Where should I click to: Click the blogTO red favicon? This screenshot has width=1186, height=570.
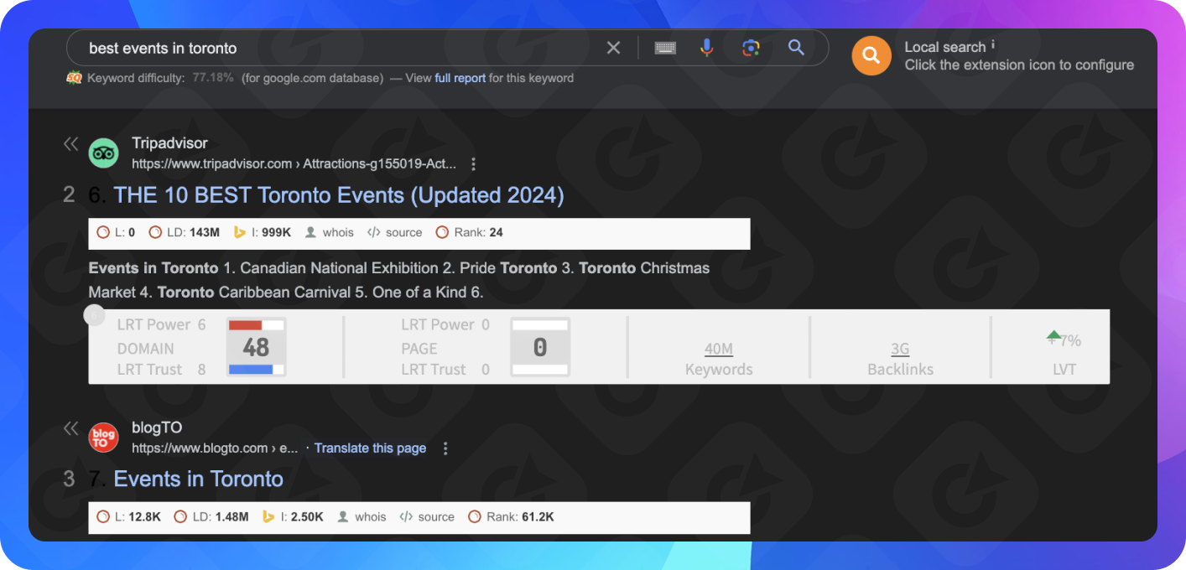pos(104,437)
